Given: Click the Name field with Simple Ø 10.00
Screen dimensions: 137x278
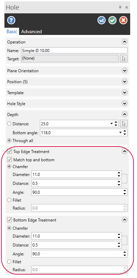Looking at the screenshot, I should click(x=74, y=51).
